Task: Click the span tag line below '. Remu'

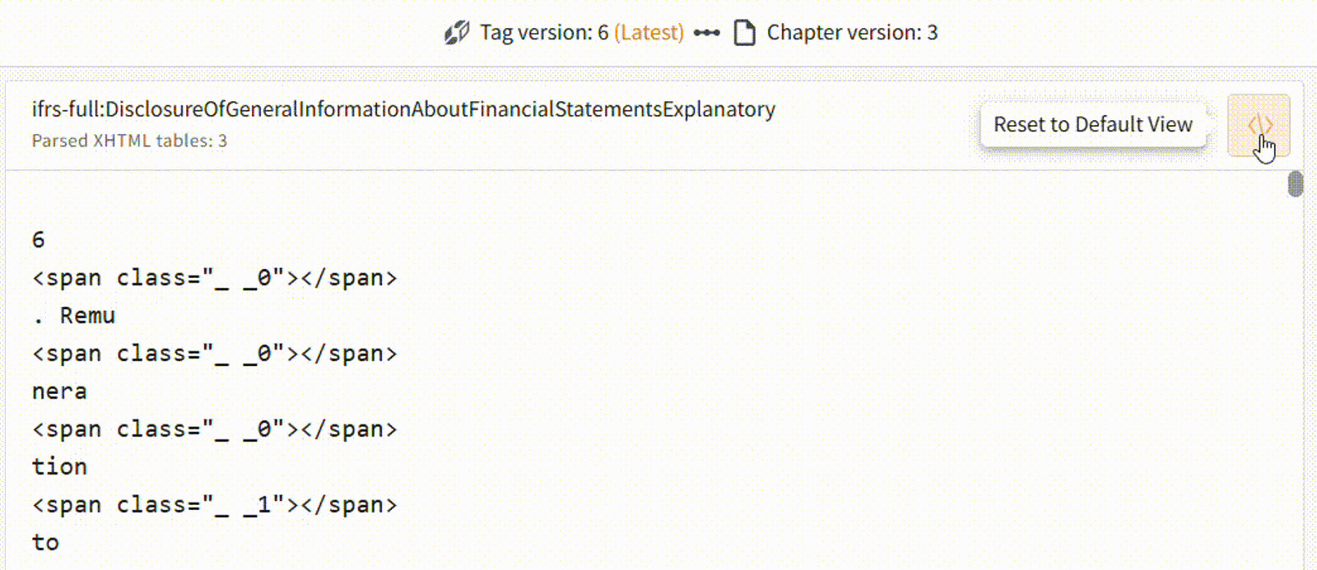Action: pos(214,354)
